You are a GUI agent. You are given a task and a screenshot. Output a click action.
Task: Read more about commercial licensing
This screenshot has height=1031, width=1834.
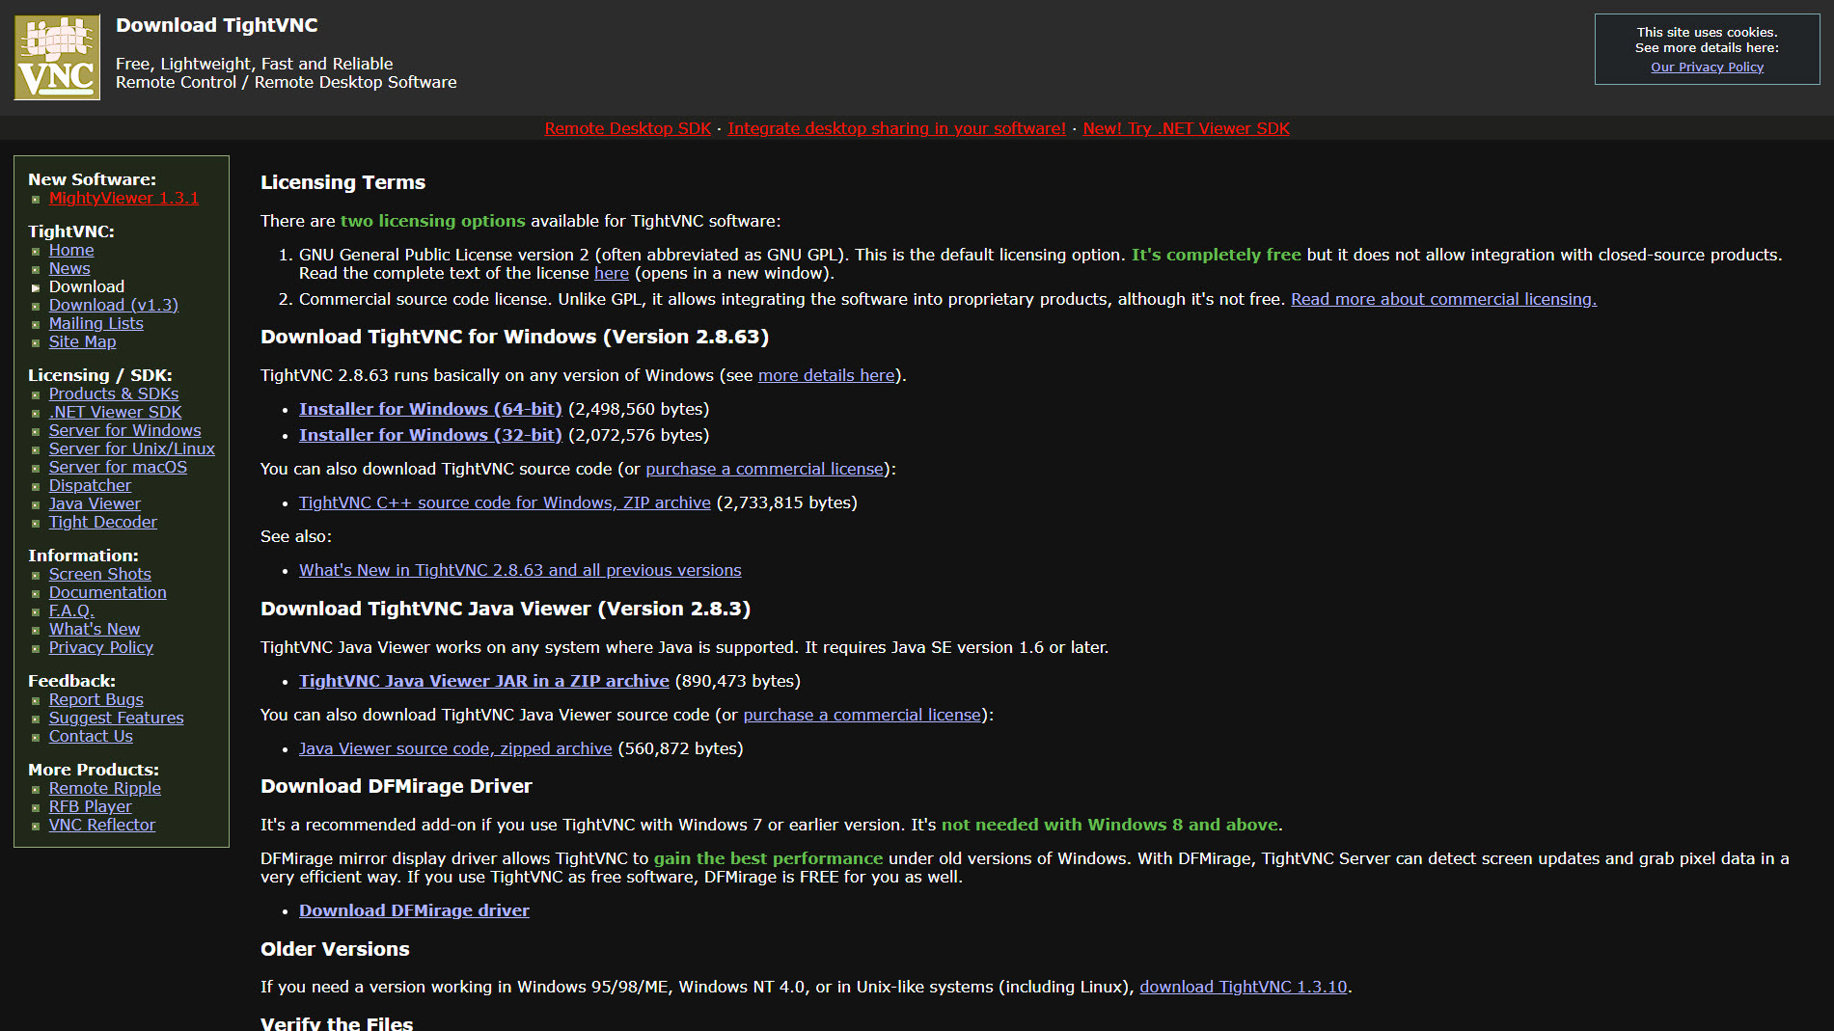pos(1443,299)
